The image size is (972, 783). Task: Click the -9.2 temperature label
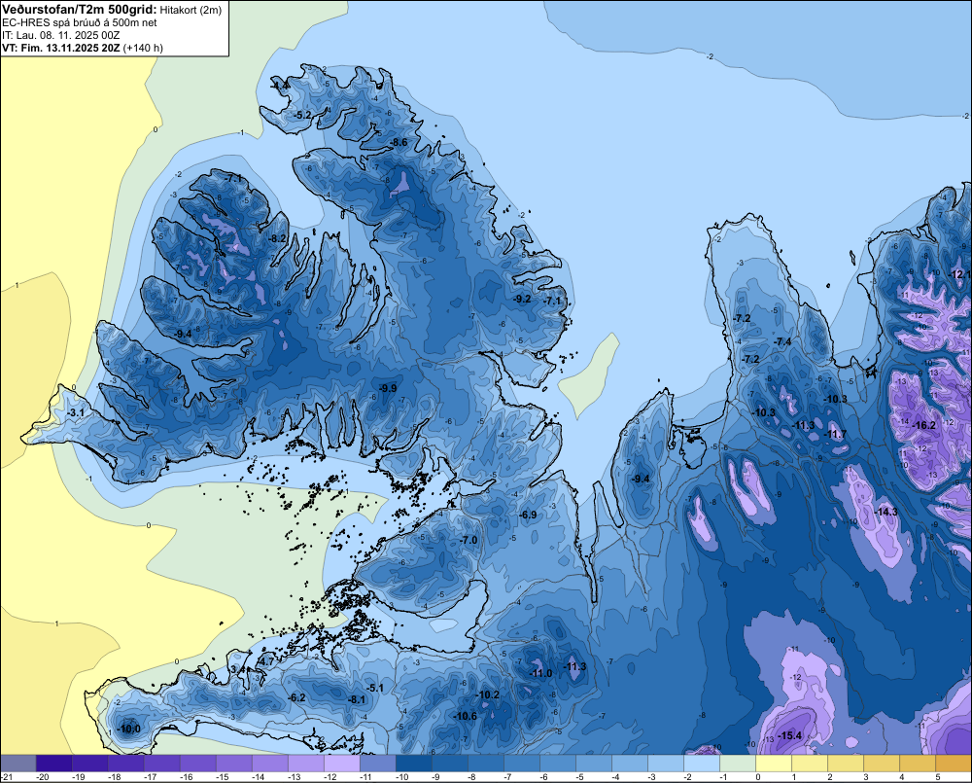[522, 299]
